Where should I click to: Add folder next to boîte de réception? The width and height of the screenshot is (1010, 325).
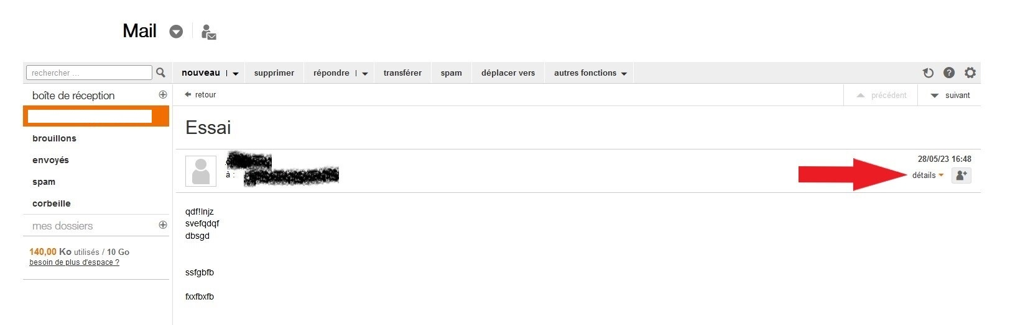[163, 95]
